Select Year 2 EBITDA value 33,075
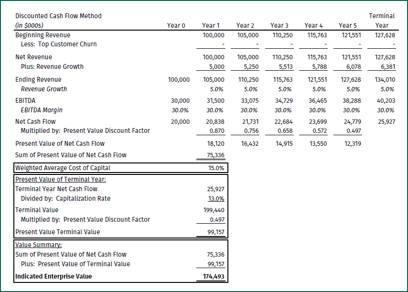Viewport: 408px width, 292px height. pyautogui.click(x=250, y=101)
